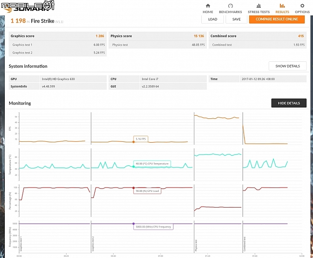Click the Graphics test 2 row
The image size is (313, 258).
pyautogui.click(x=58, y=53)
